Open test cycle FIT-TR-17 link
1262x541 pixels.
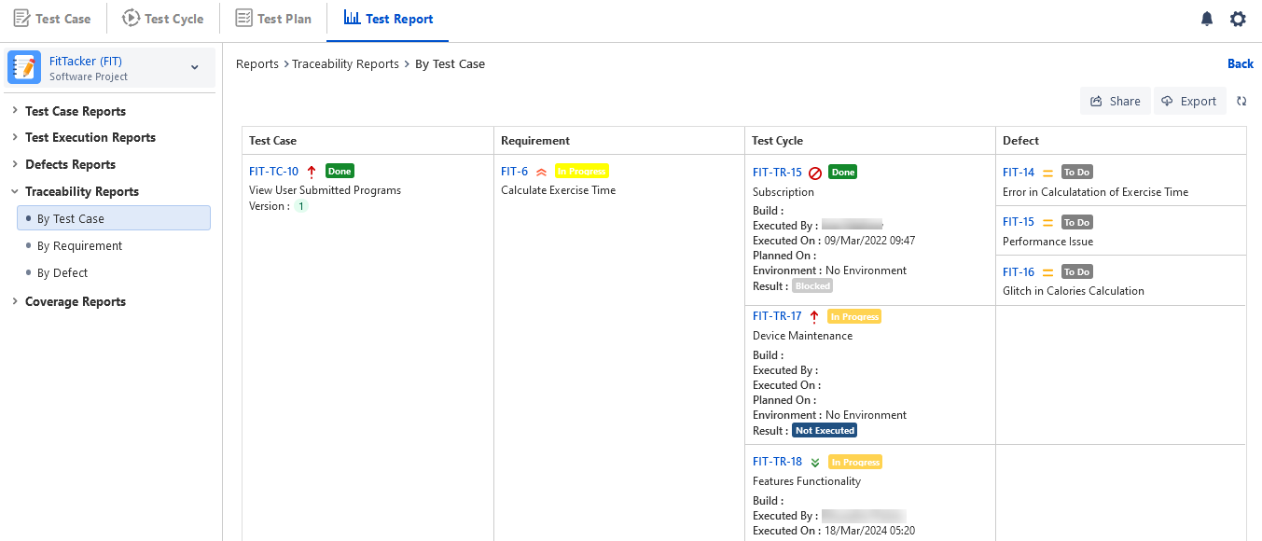point(777,316)
